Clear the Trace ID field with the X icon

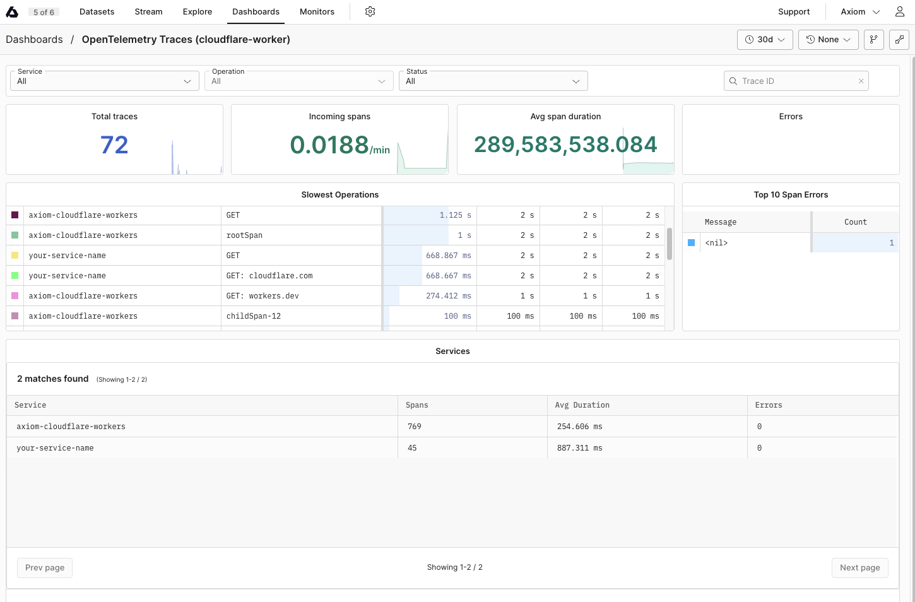(x=861, y=81)
